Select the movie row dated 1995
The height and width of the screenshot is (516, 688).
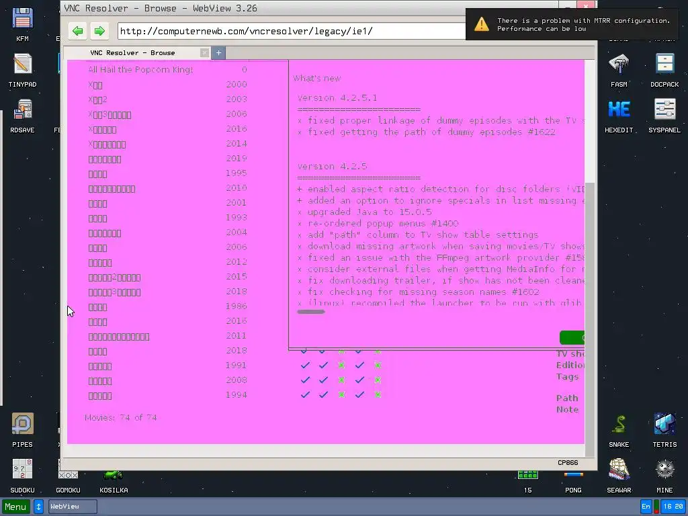167,174
